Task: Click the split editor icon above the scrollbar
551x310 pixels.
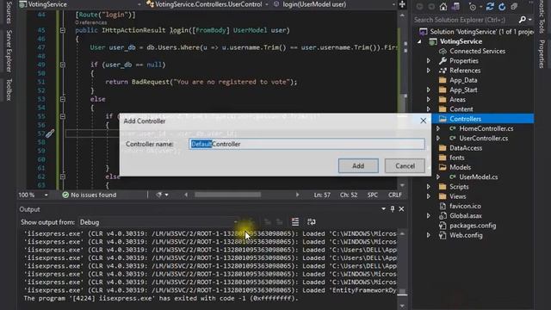Action: [x=402, y=4]
